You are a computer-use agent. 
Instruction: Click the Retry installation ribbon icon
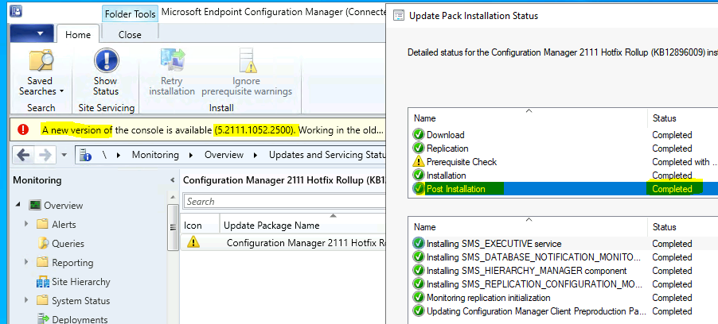pyautogui.click(x=172, y=61)
